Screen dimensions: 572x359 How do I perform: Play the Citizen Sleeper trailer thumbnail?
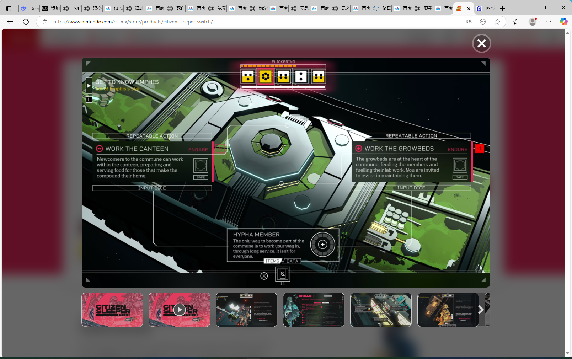(179, 310)
